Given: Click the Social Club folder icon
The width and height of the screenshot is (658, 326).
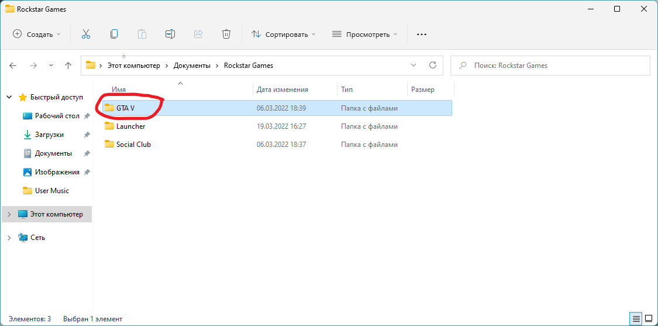Looking at the screenshot, I should point(109,144).
